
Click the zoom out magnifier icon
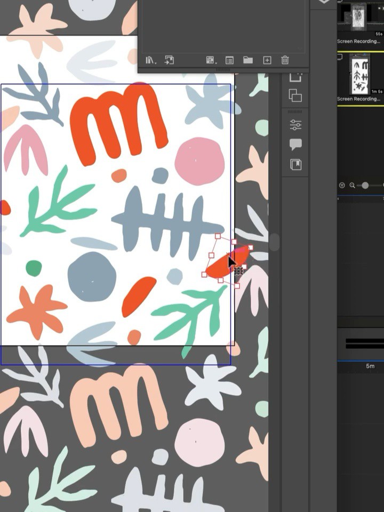(x=353, y=185)
